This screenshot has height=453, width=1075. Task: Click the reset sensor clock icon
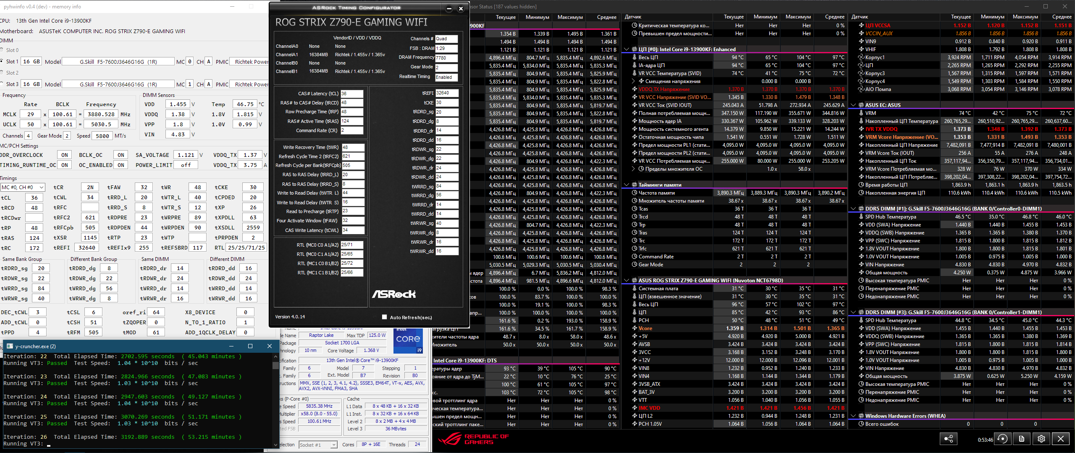(x=1002, y=439)
